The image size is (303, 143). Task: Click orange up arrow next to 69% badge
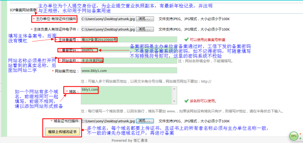(300, 134)
